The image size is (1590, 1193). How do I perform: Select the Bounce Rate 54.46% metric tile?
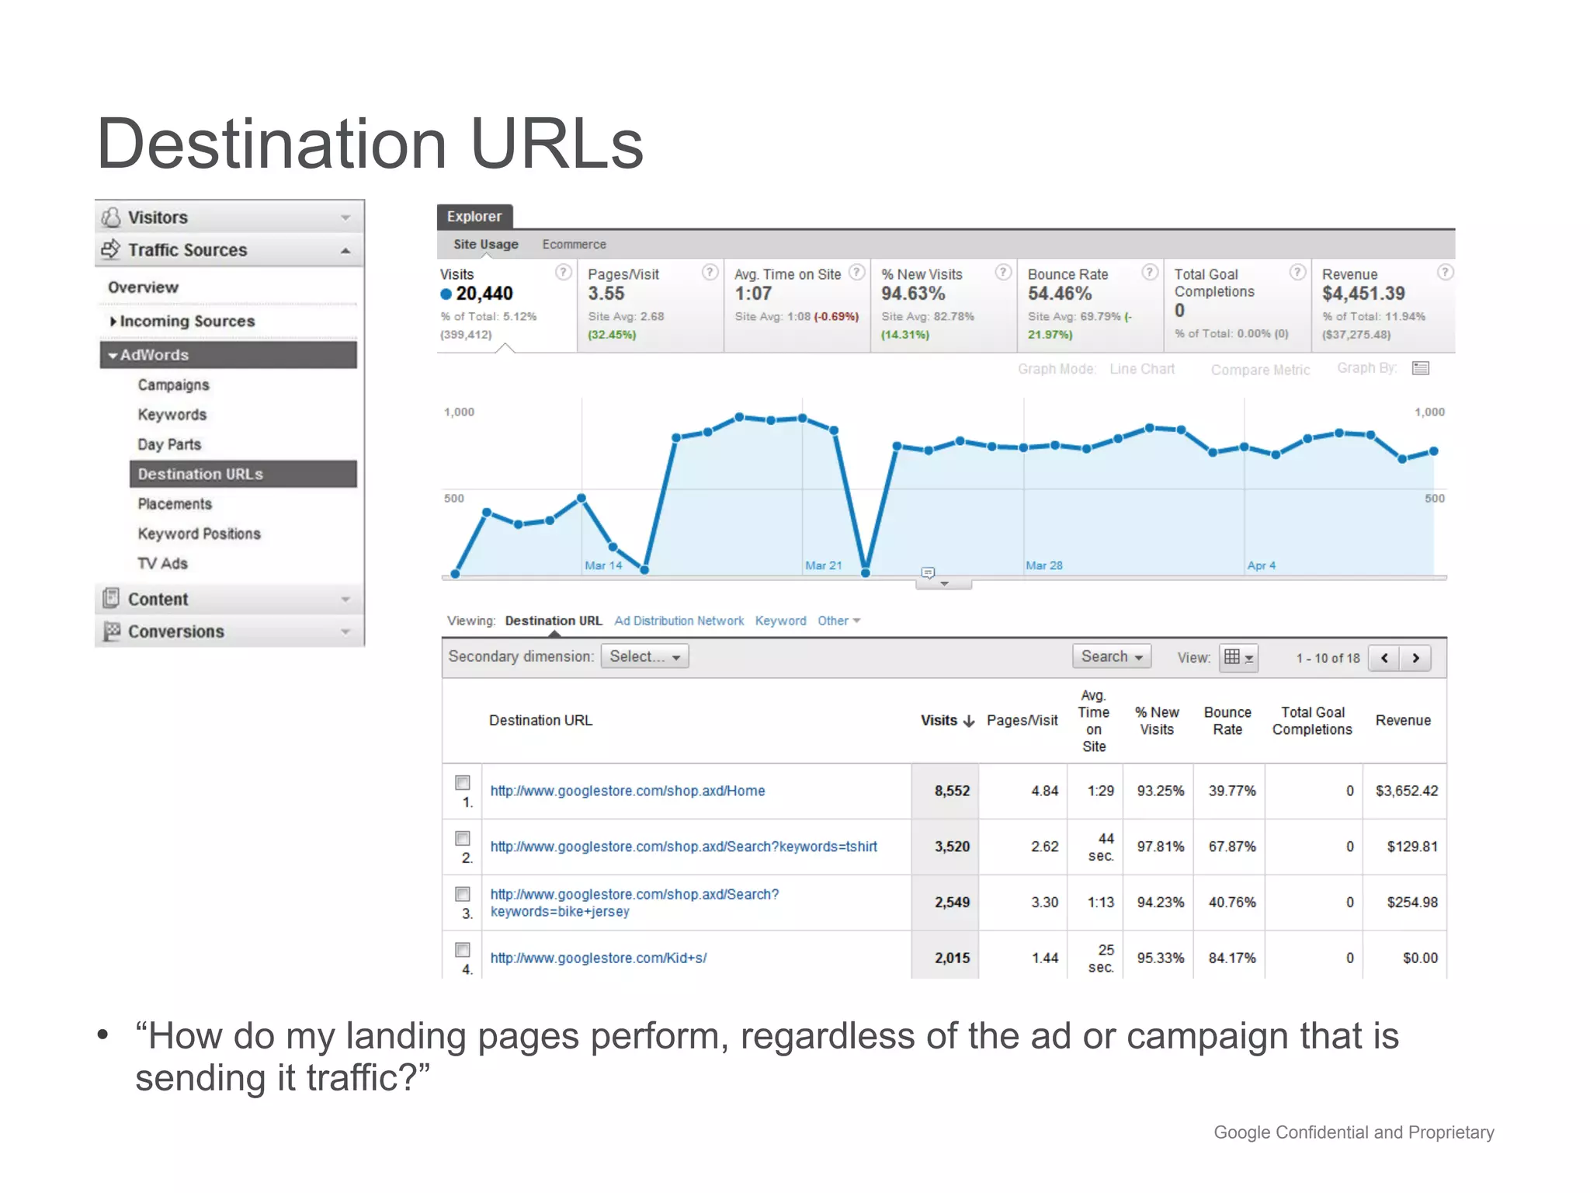click(x=1089, y=305)
